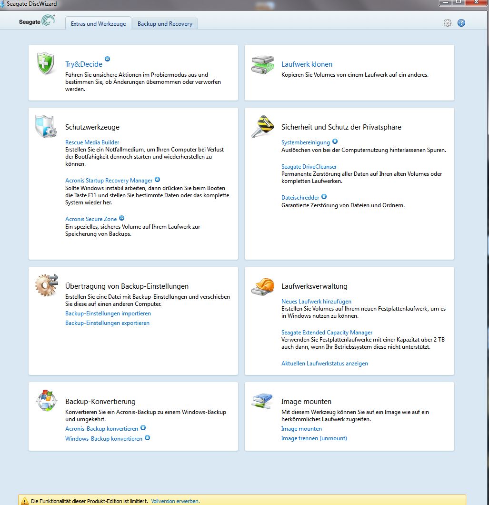Click the lock badge beside Systembereinigung
This screenshot has height=505, width=489.
(335, 141)
